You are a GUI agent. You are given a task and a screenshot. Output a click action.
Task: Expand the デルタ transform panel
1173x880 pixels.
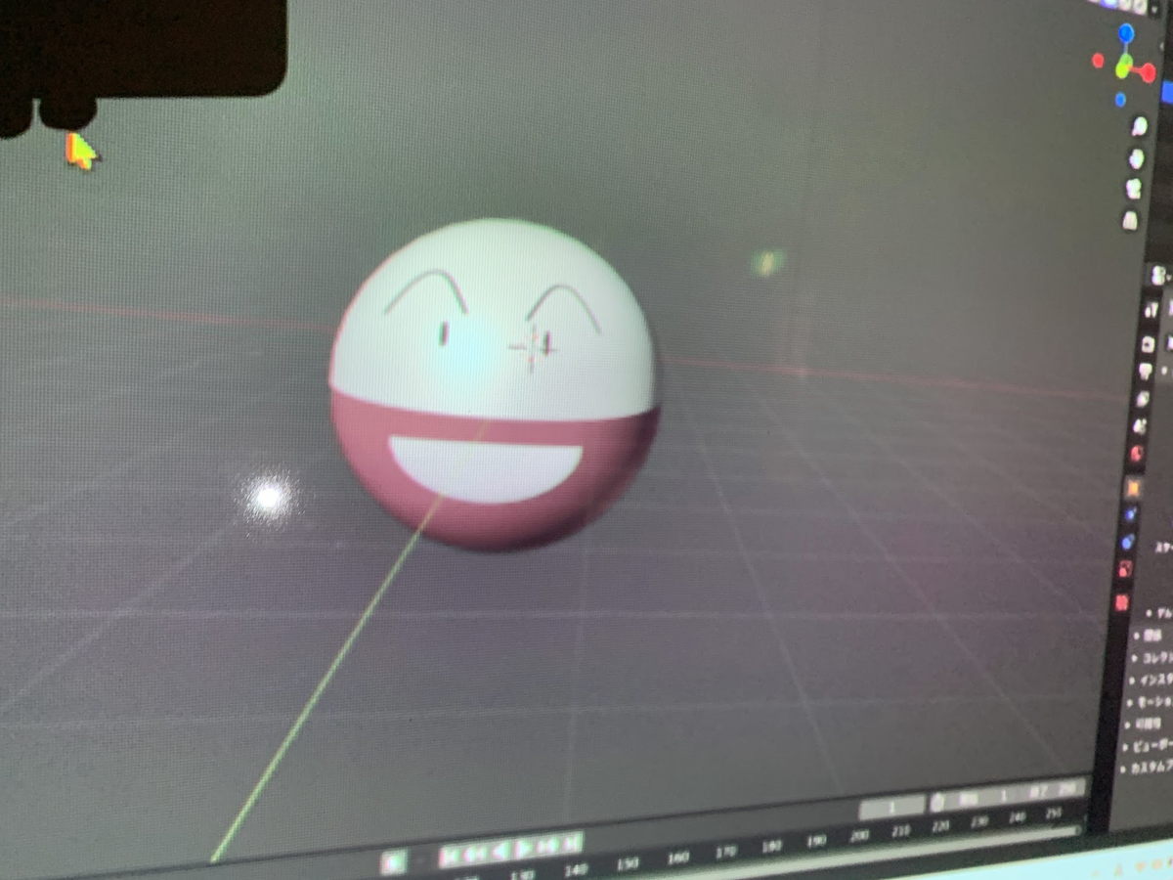tap(1160, 613)
